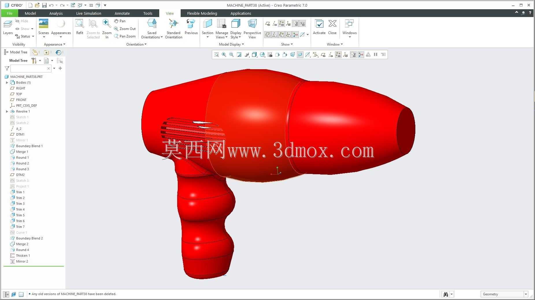Click the Pause simulation icon
Viewport: 535px width, 300px height.
click(375, 55)
